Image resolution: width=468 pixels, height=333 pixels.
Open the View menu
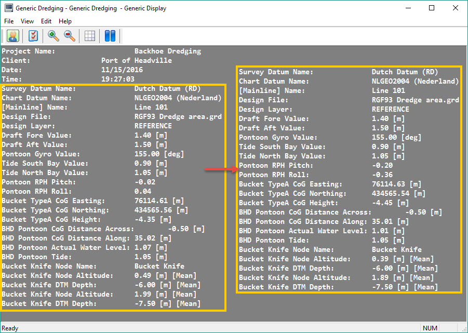(x=27, y=21)
